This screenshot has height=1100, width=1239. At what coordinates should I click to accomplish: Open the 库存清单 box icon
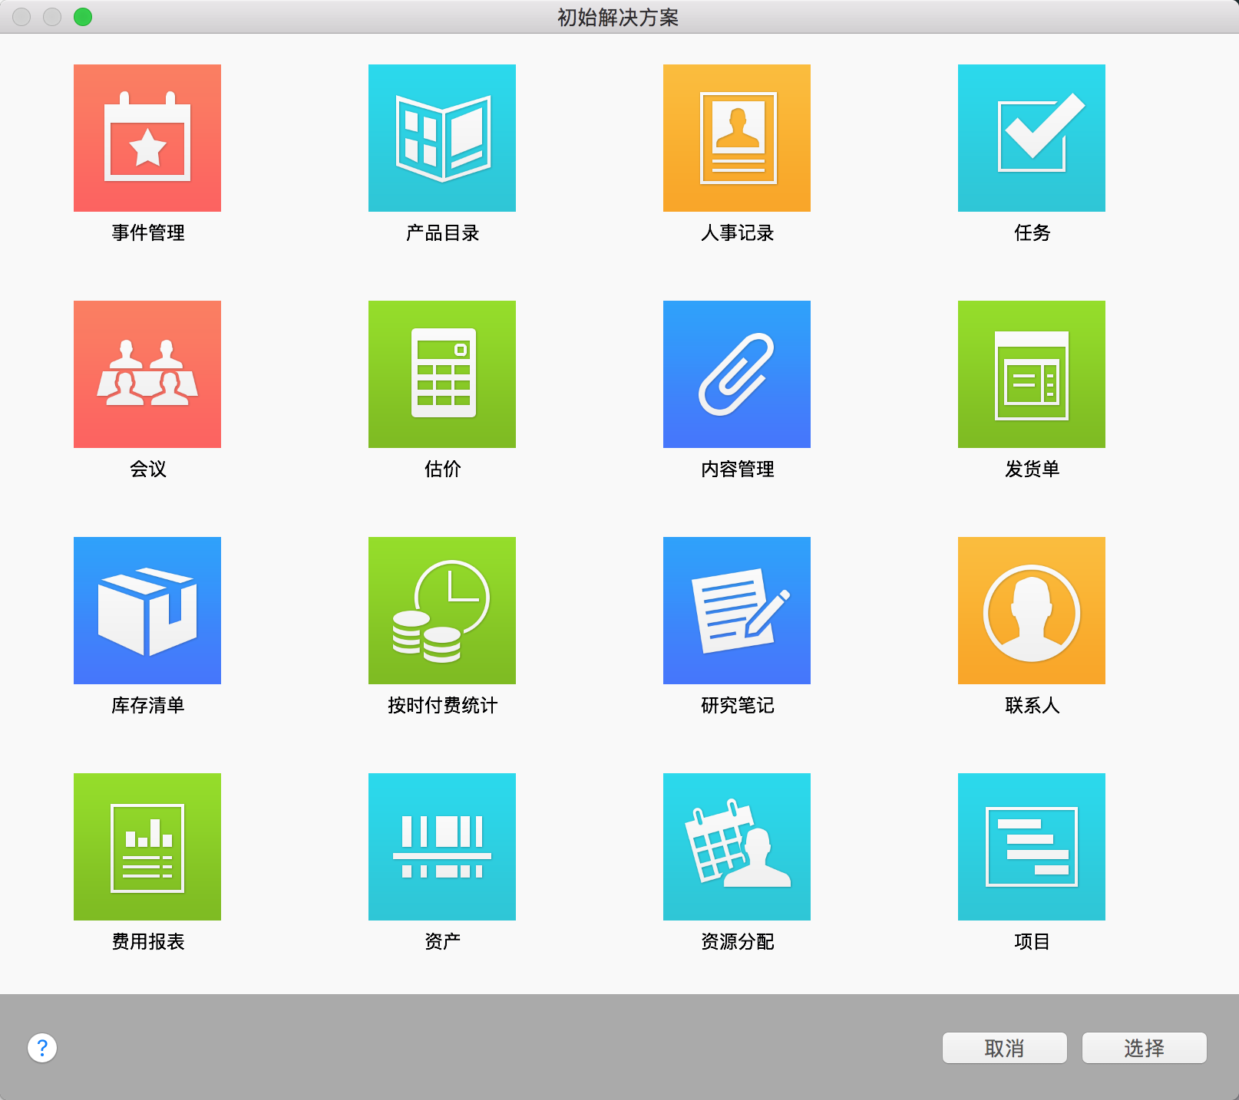click(x=147, y=611)
